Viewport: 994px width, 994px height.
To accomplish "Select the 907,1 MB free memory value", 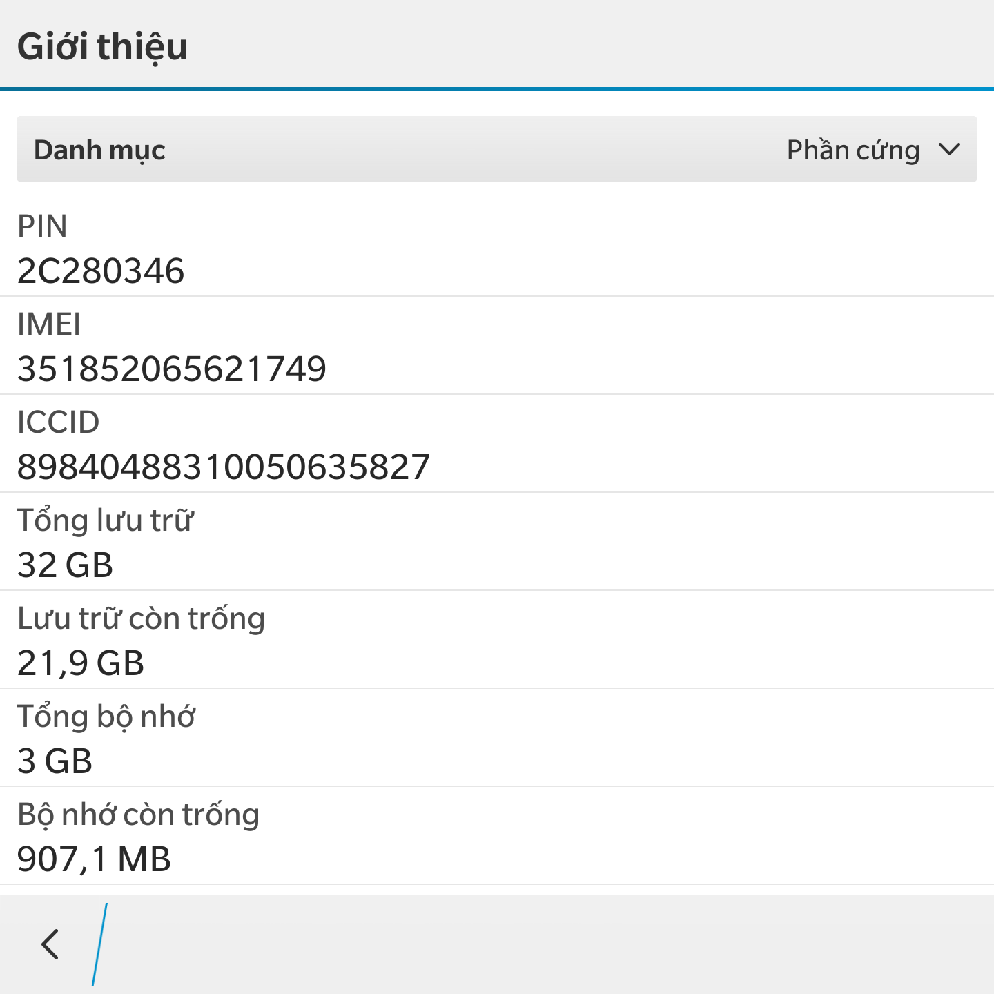I will 94,859.
